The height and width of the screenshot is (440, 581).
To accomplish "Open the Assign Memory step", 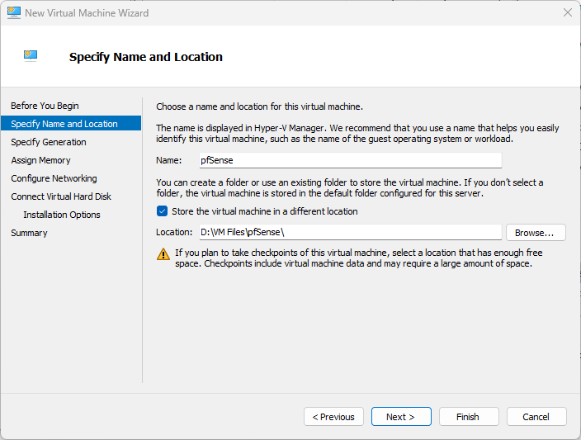I will tap(40, 160).
